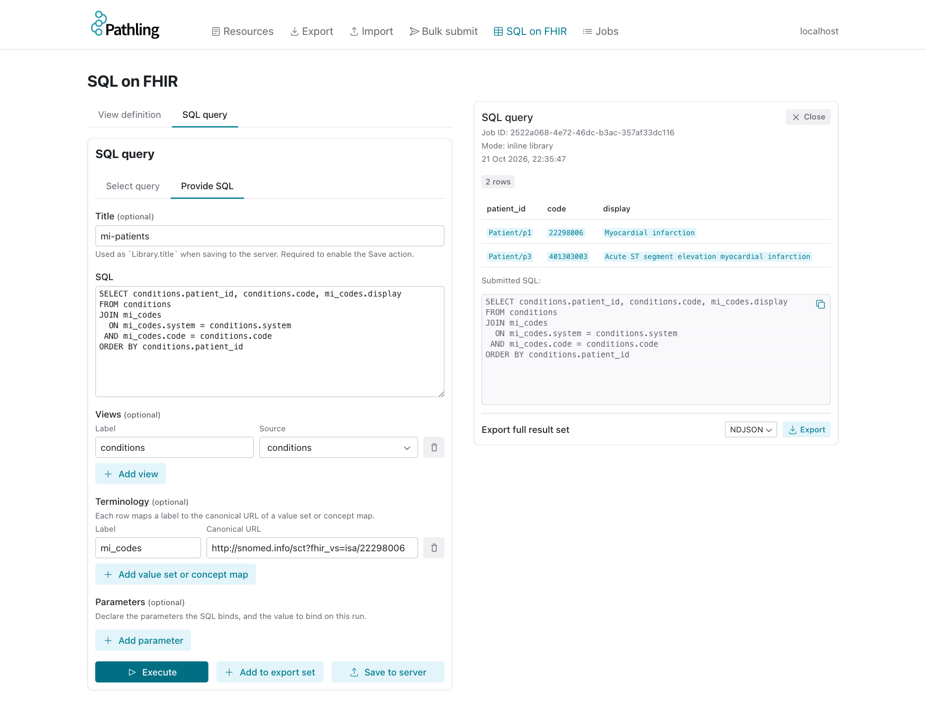Click the Pathling logo
This screenshot has height=722, width=926.
[125, 25]
